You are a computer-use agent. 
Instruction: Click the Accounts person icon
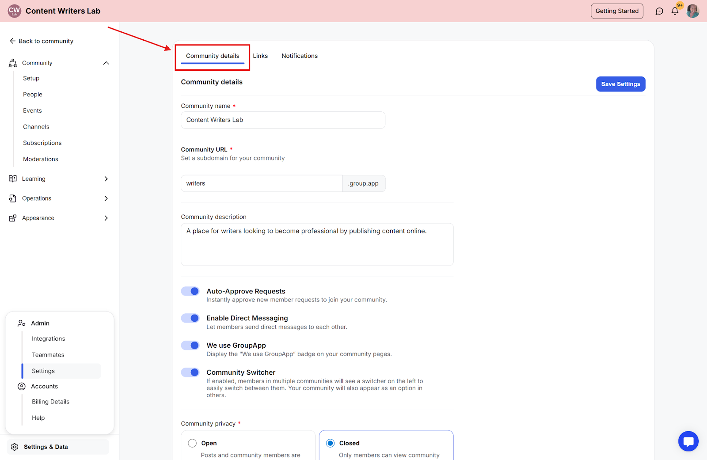21,387
